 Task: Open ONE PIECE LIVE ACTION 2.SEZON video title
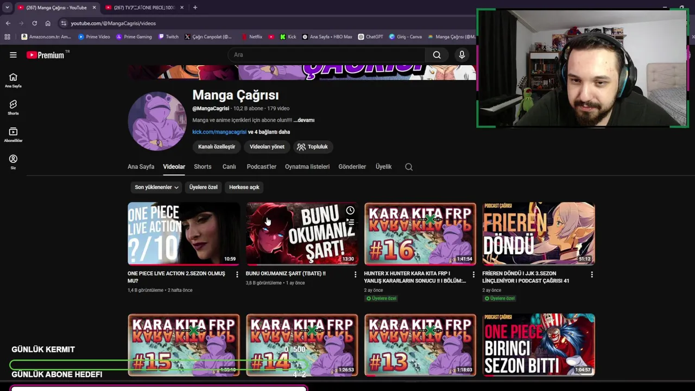point(176,277)
